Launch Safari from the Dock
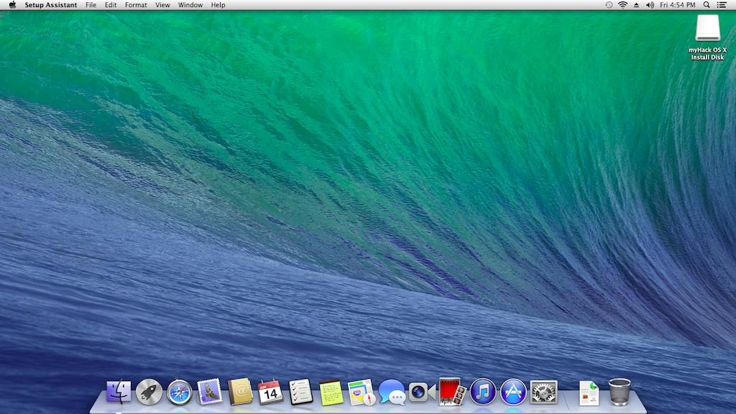This screenshot has width=736, height=414. [x=179, y=392]
